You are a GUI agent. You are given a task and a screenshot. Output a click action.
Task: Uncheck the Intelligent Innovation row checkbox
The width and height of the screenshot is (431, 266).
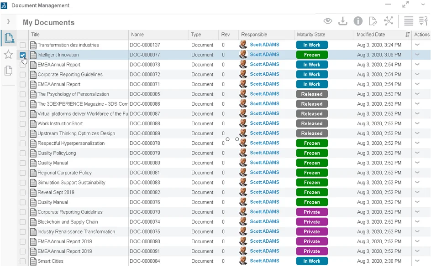pos(23,55)
